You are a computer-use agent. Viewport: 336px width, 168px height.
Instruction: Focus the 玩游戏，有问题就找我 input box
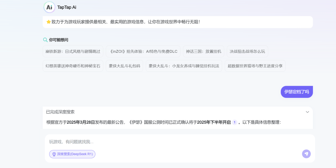pos(180,142)
